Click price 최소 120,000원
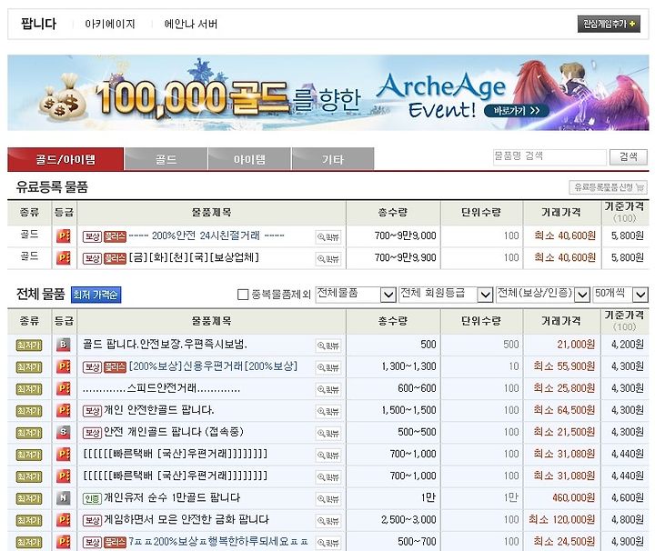Image resolution: width=655 pixels, height=551 pixels. click(x=562, y=520)
